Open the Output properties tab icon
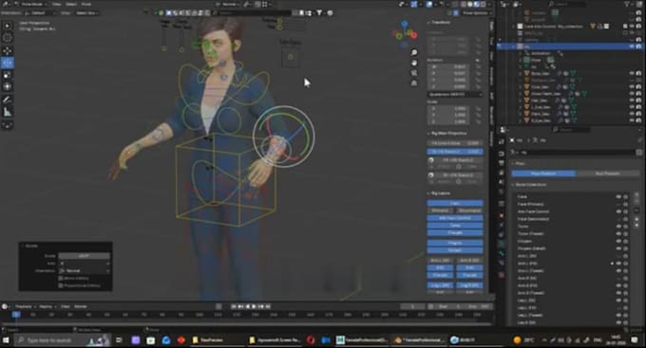Screen dimensions: 646x348 (x=502, y=163)
